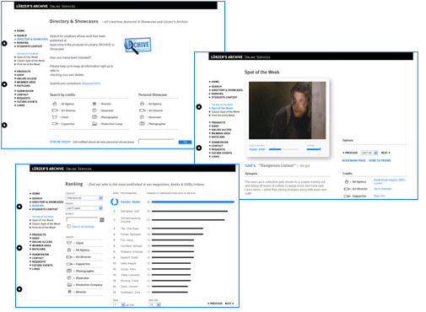This screenshot has height=312, width=426.
Task: Select the Director chair icon in Ranking credits
Action: click(x=69, y=292)
